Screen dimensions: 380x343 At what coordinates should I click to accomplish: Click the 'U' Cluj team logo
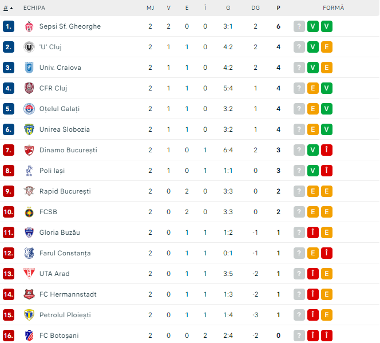(x=29, y=47)
